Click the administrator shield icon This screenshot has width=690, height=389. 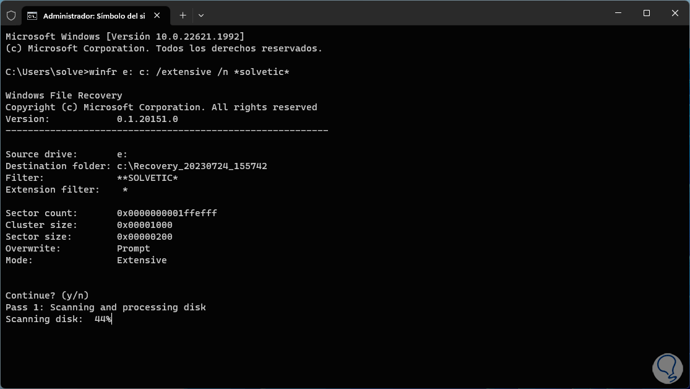pos(11,15)
